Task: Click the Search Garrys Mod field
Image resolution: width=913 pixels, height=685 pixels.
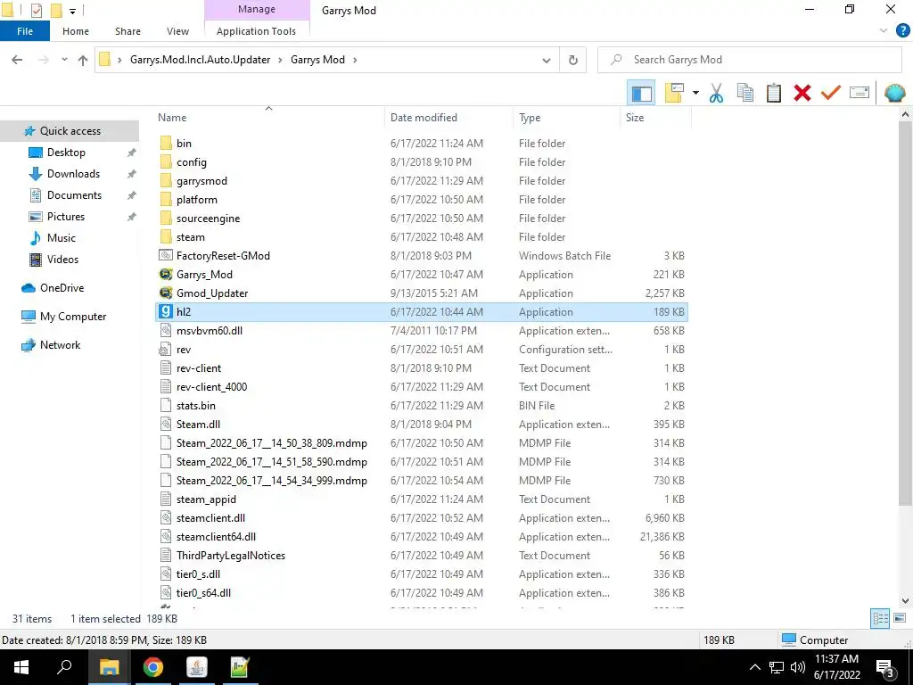Action: click(750, 60)
